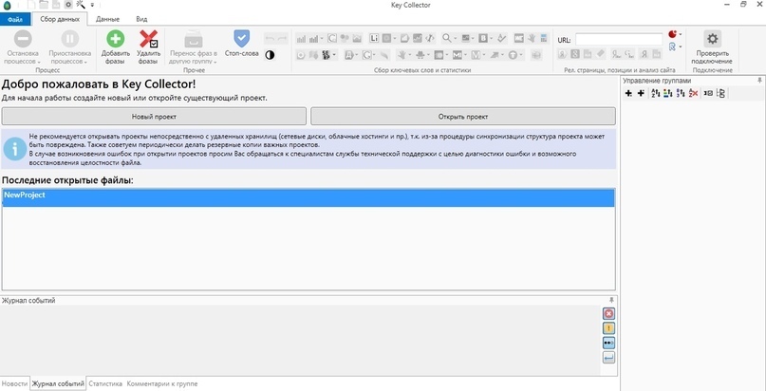Open the Новости bottom tab

point(14,383)
